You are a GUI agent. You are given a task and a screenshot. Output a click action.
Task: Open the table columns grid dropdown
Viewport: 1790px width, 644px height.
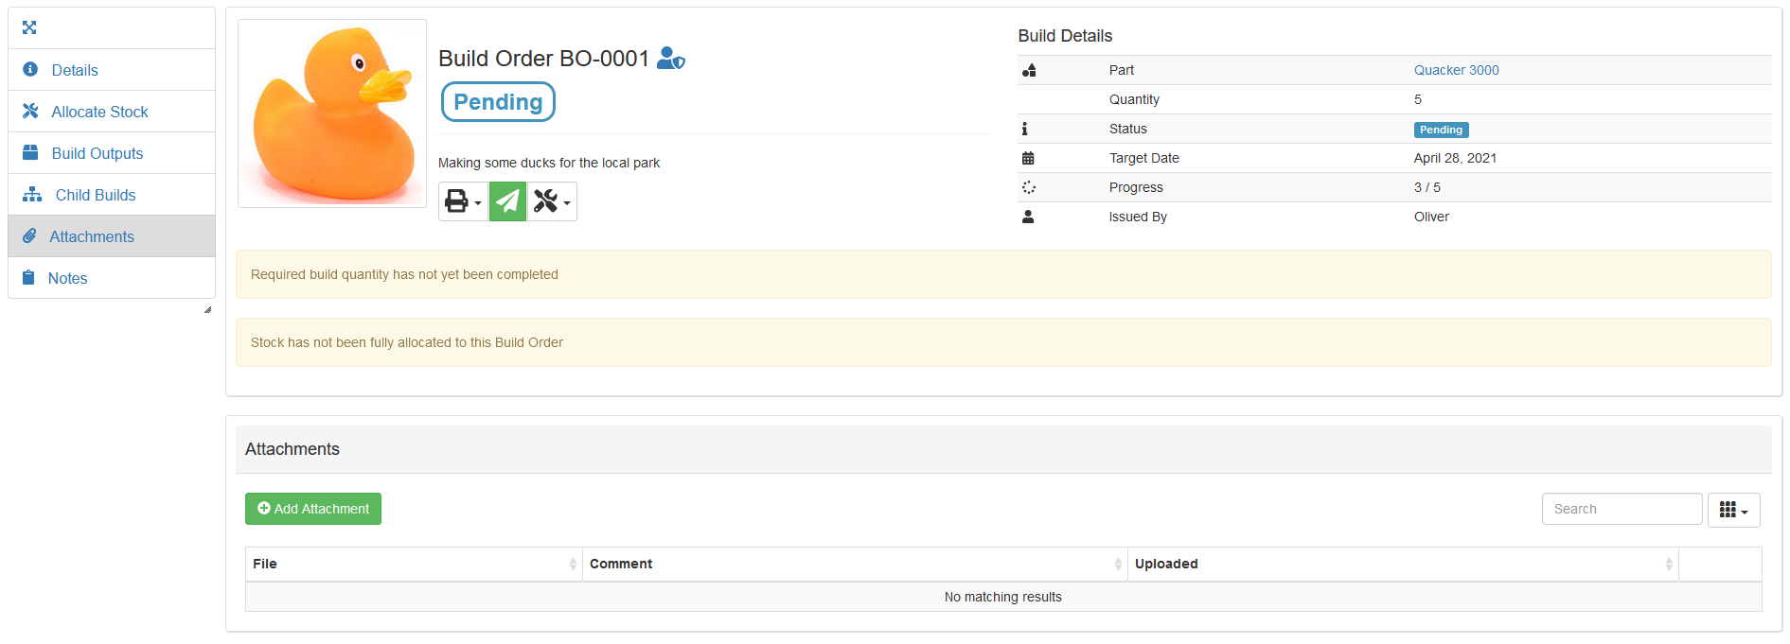[x=1733, y=510]
